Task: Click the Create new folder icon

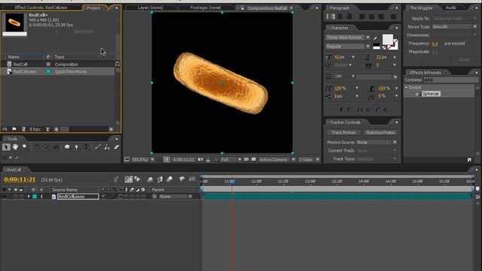Action: tap(14, 129)
